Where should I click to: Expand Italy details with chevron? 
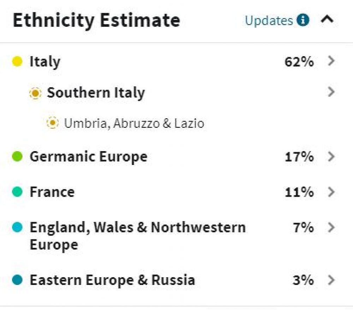click(x=331, y=61)
